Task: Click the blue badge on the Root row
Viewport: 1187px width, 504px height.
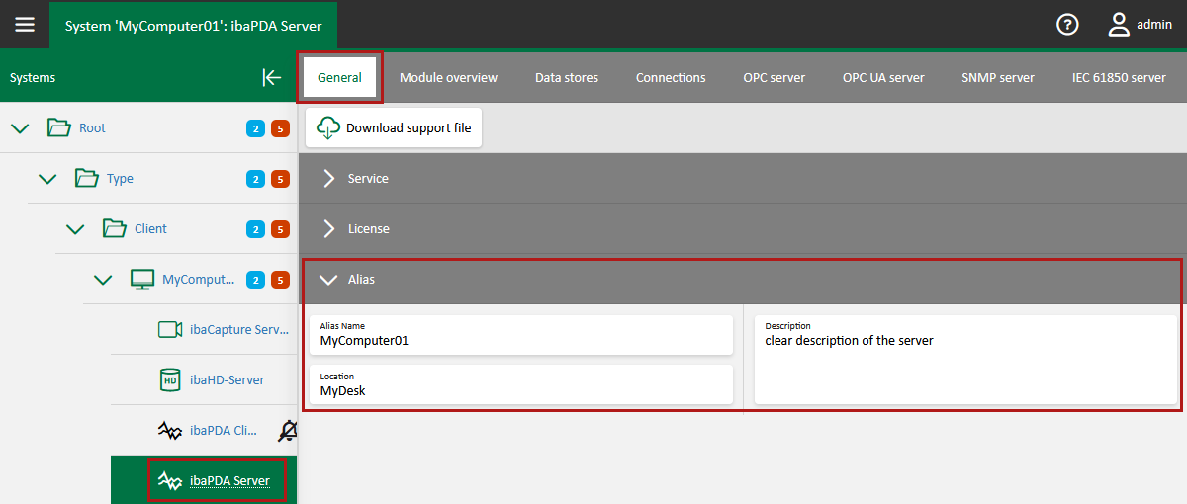Action: coord(255,128)
